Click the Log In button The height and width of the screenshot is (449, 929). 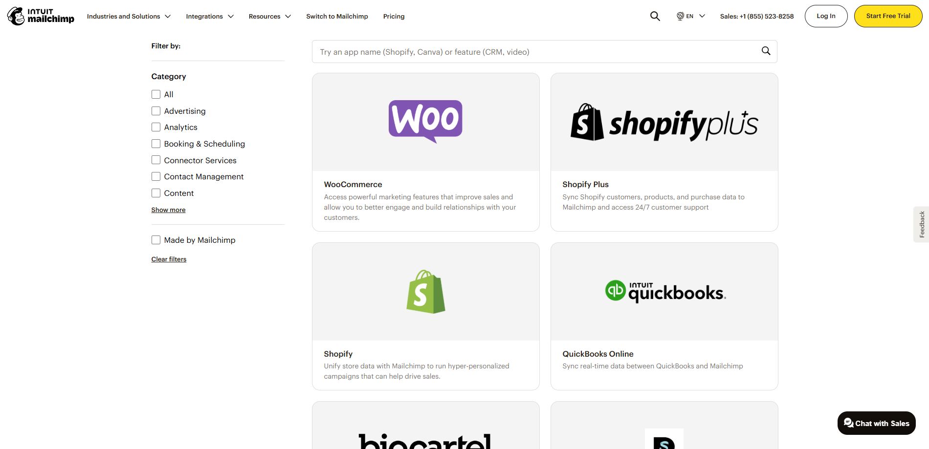pyautogui.click(x=826, y=16)
